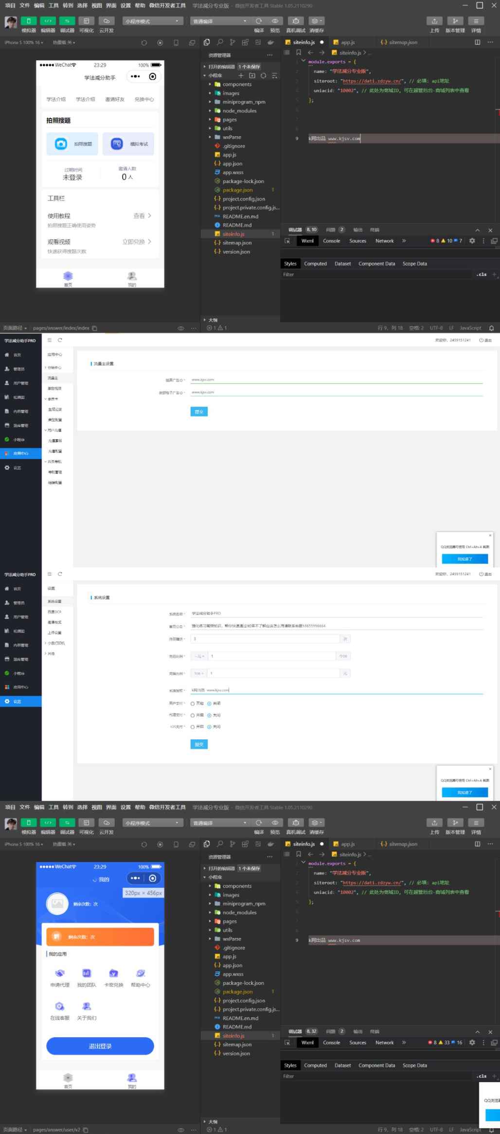Enable the 用户支付 开启 radio option
The image size is (500, 1134).
(x=193, y=703)
